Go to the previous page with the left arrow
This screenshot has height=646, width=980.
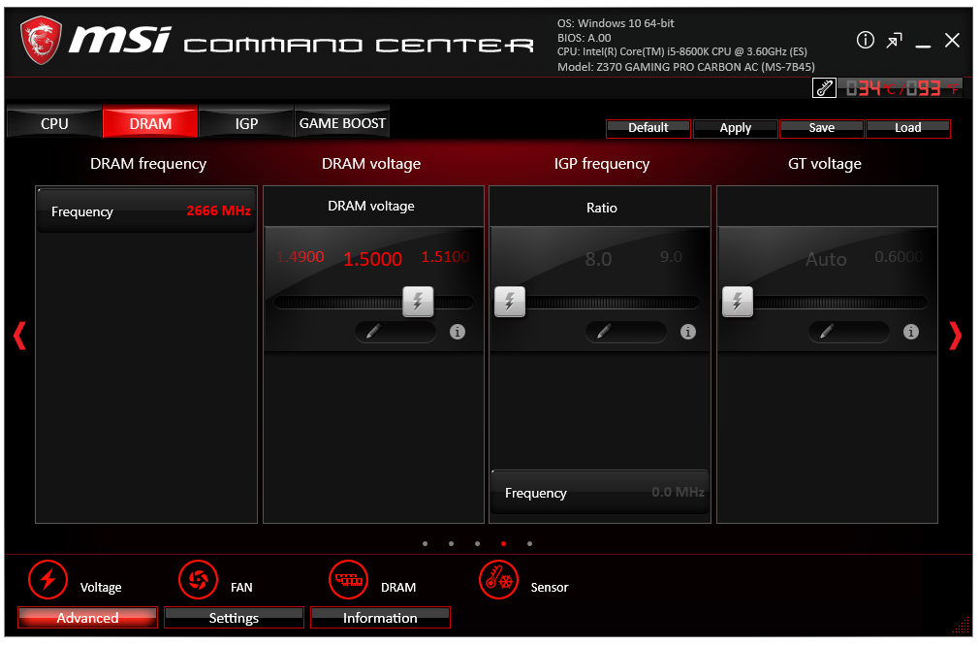click(x=20, y=336)
